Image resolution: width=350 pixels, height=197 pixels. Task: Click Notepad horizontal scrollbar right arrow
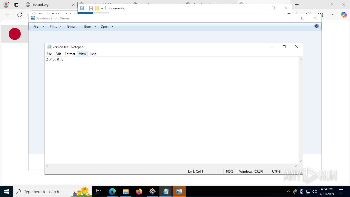tap(296, 166)
